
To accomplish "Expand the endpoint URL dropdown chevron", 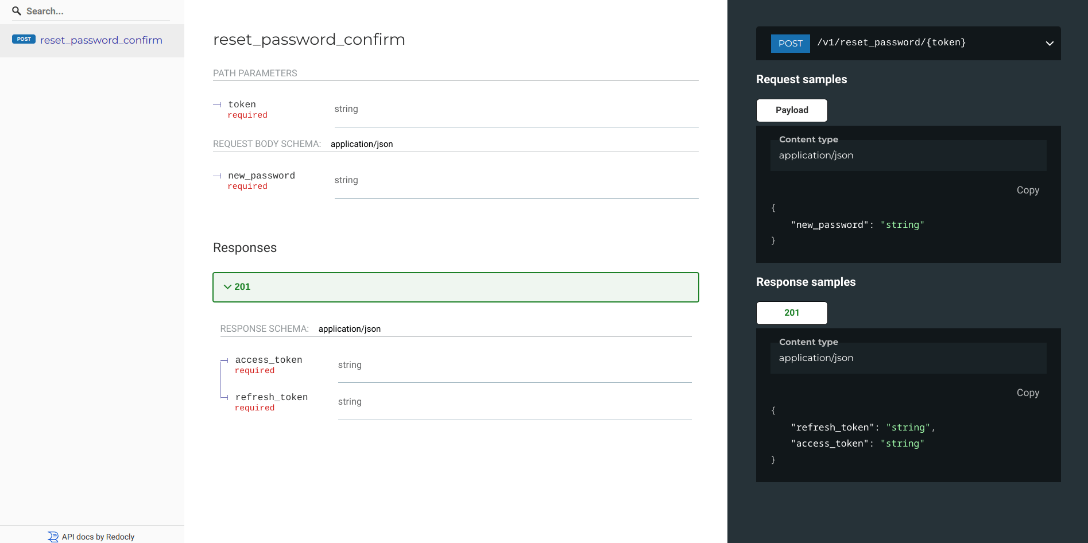I will pos(1050,43).
